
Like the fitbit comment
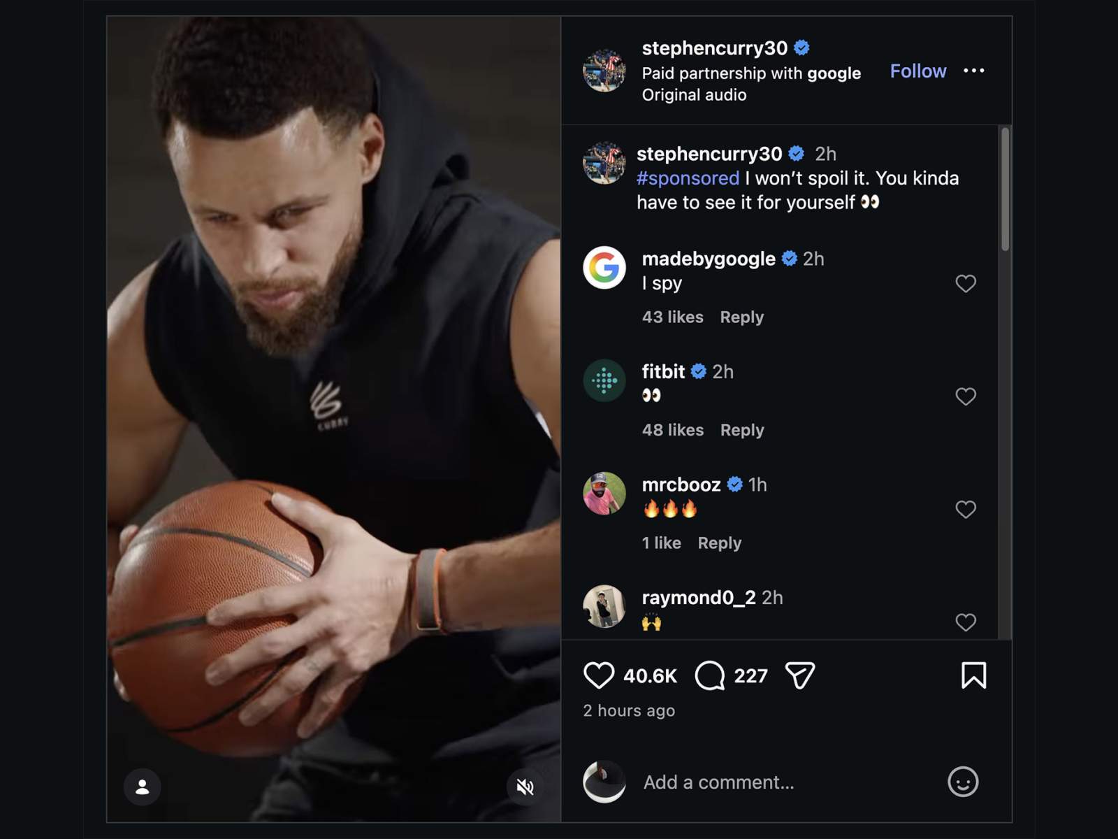tap(965, 396)
